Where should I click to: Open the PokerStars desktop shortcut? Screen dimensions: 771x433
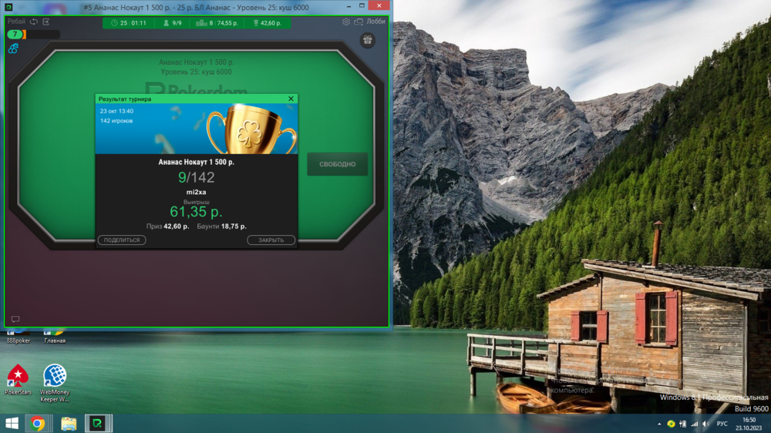click(x=17, y=376)
